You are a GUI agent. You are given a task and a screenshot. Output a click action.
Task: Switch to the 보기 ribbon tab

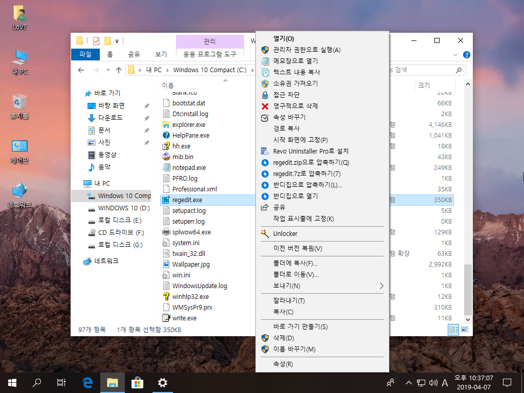click(x=161, y=54)
